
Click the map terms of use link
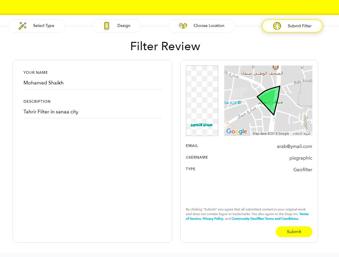(301, 134)
